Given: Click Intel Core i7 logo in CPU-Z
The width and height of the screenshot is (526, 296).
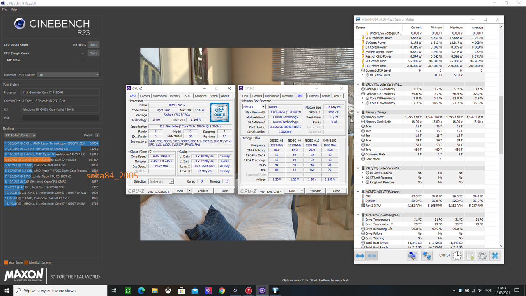Looking at the screenshot, I should click(220, 113).
